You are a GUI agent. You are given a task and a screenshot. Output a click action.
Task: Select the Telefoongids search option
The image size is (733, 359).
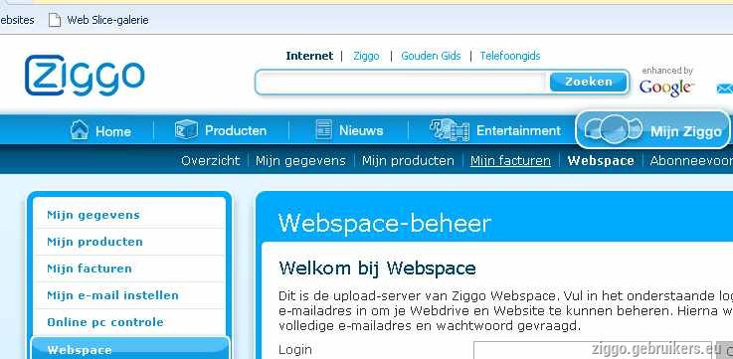510,56
